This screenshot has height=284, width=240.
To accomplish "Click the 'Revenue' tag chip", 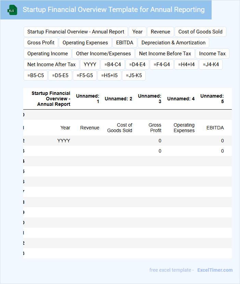I will pos(160,32).
